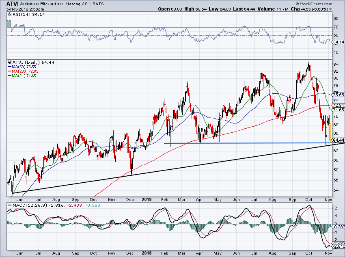Click the 2018 label under the price chart
This screenshot has width=345, height=257.
coord(147,200)
